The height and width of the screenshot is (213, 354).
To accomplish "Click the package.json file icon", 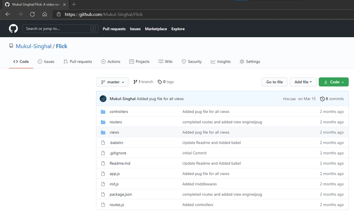I will tap(103, 194).
